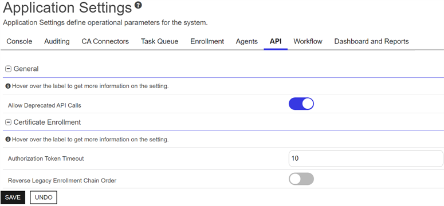Open the Agents tab
Viewport: 444px width, 206px height.
247,41
